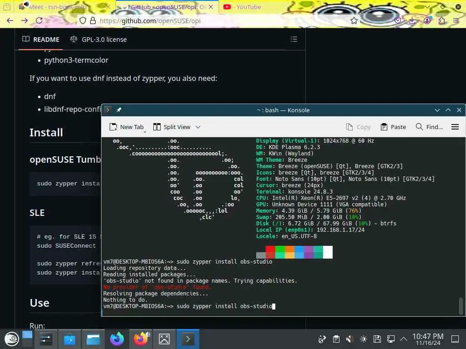Close the Meet tab
466x349 pixels.
coord(108,6)
